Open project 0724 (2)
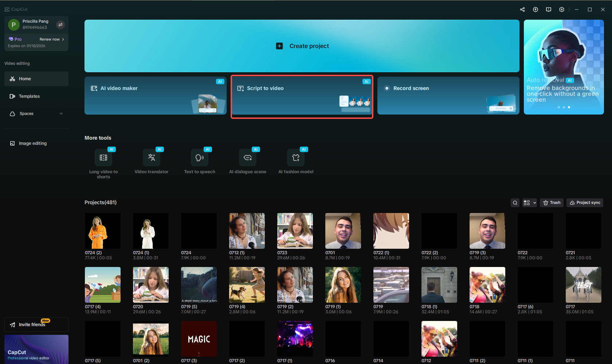Image resolution: width=612 pixels, height=364 pixels. (x=102, y=231)
